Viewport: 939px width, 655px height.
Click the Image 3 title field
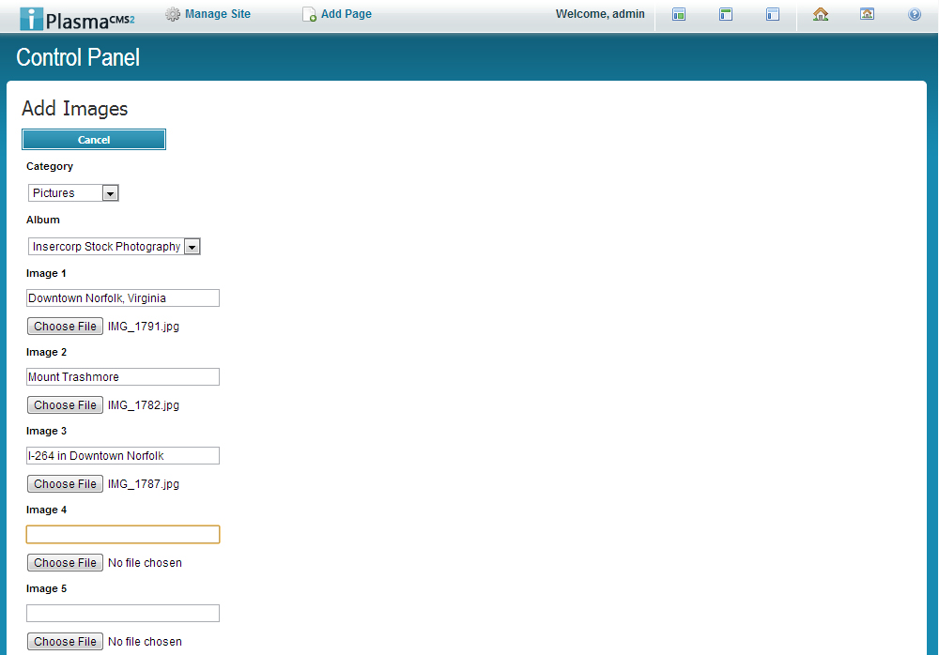click(x=123, y=456)
